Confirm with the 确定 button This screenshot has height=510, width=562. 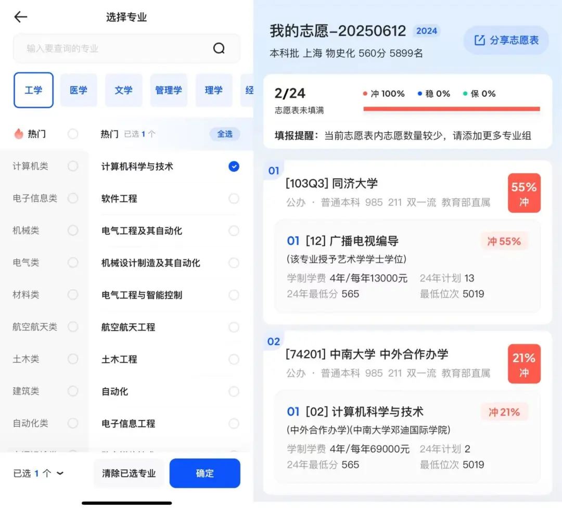pyautogui.click(x=205, y=473)
